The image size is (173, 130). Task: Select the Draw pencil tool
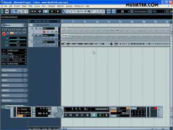click(92, 12)
